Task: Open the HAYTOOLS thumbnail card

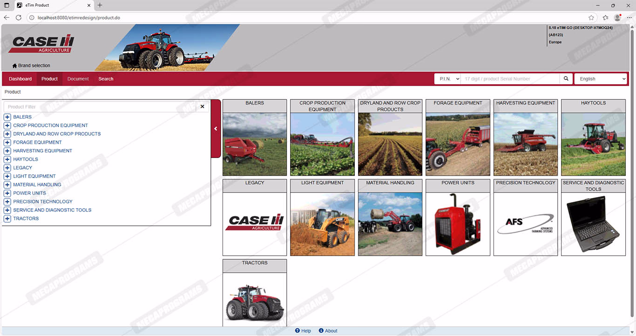Action: point(593,138)
